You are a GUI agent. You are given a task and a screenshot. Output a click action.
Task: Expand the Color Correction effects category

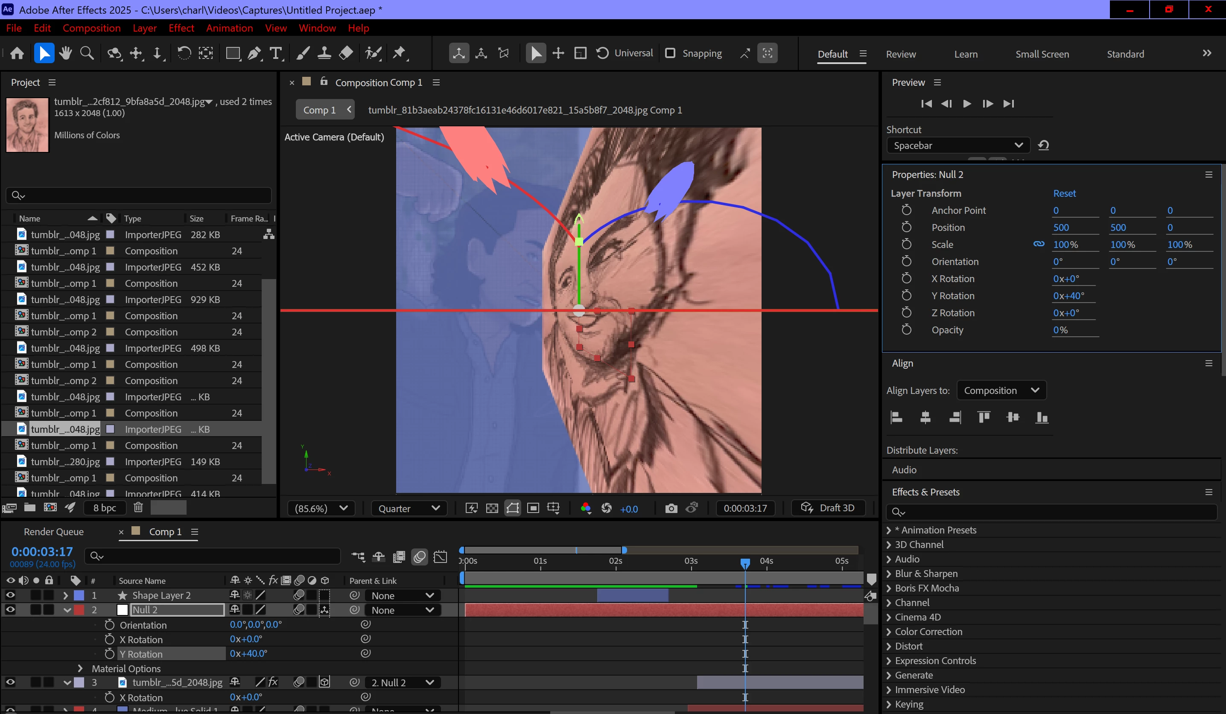889,632
